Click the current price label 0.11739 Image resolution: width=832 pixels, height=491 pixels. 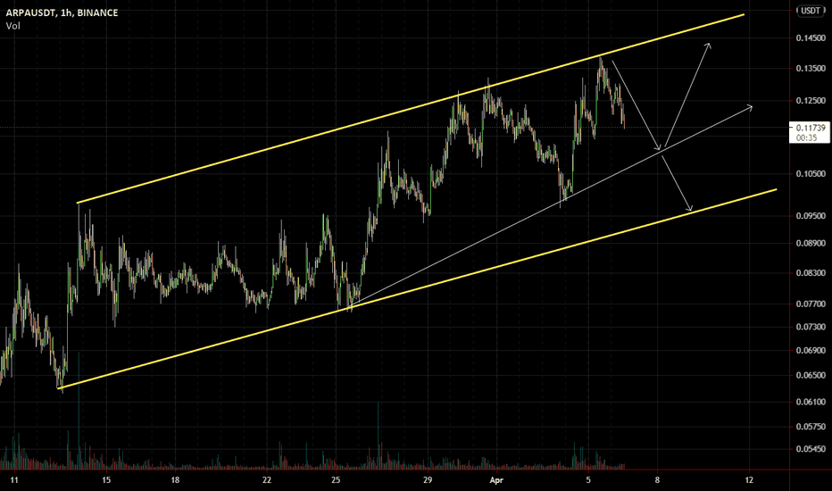811,128
